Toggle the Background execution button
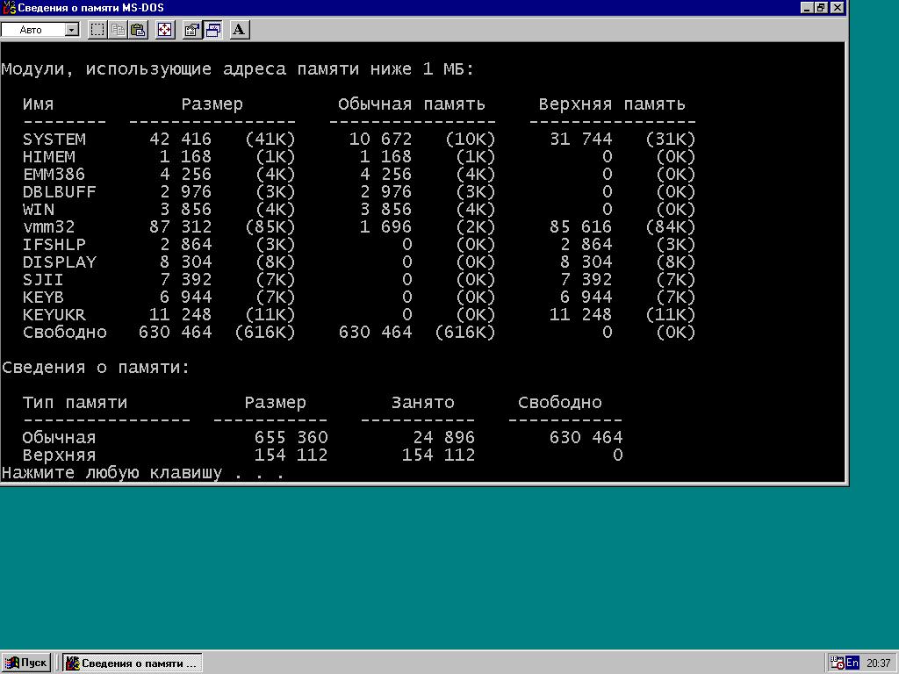Image resolution: width=899 pixels, height=674 pixels. (x=212, y=30)
